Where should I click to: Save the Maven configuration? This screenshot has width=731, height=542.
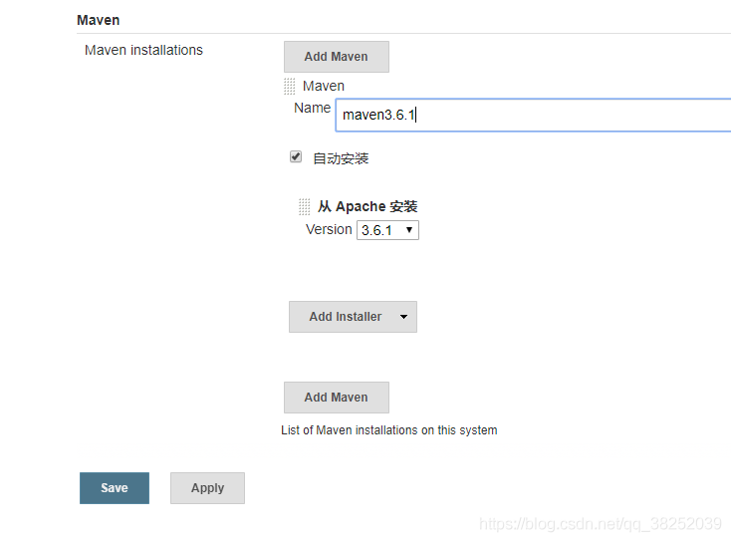click(x=114, y=488)
